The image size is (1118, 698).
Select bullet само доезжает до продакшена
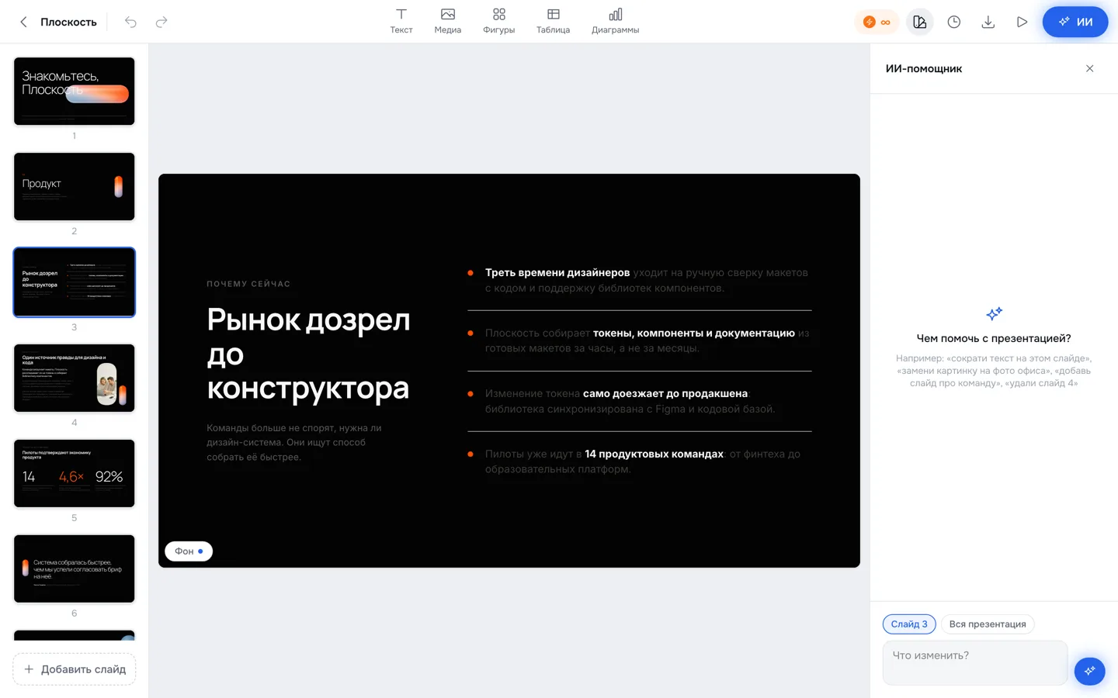(x=630, y=401)
